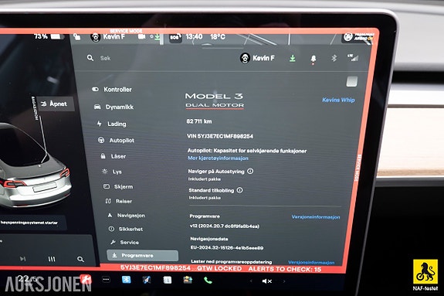Tap Kevin F profile in top status bar

pyautogui.click(x=107, y=37)
